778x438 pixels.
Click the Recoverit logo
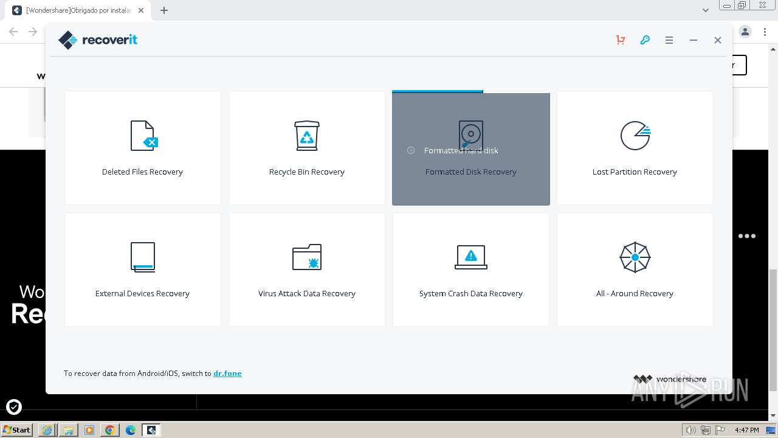pos(98,40)
